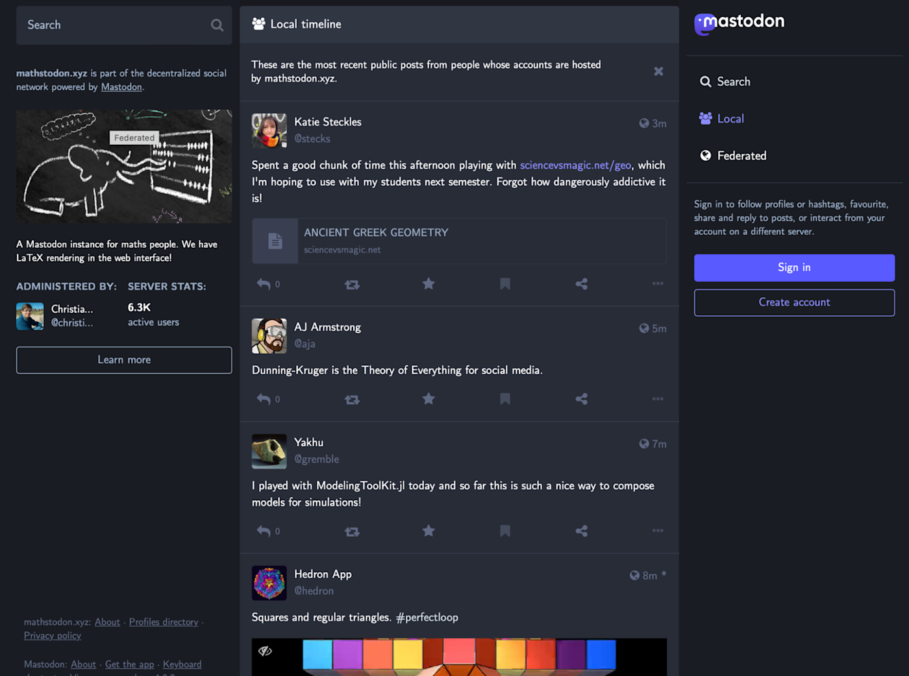Open Yakhu's profile picture
Image resolution: width=909 pixels, height=676 pixels.
(269, 452)
